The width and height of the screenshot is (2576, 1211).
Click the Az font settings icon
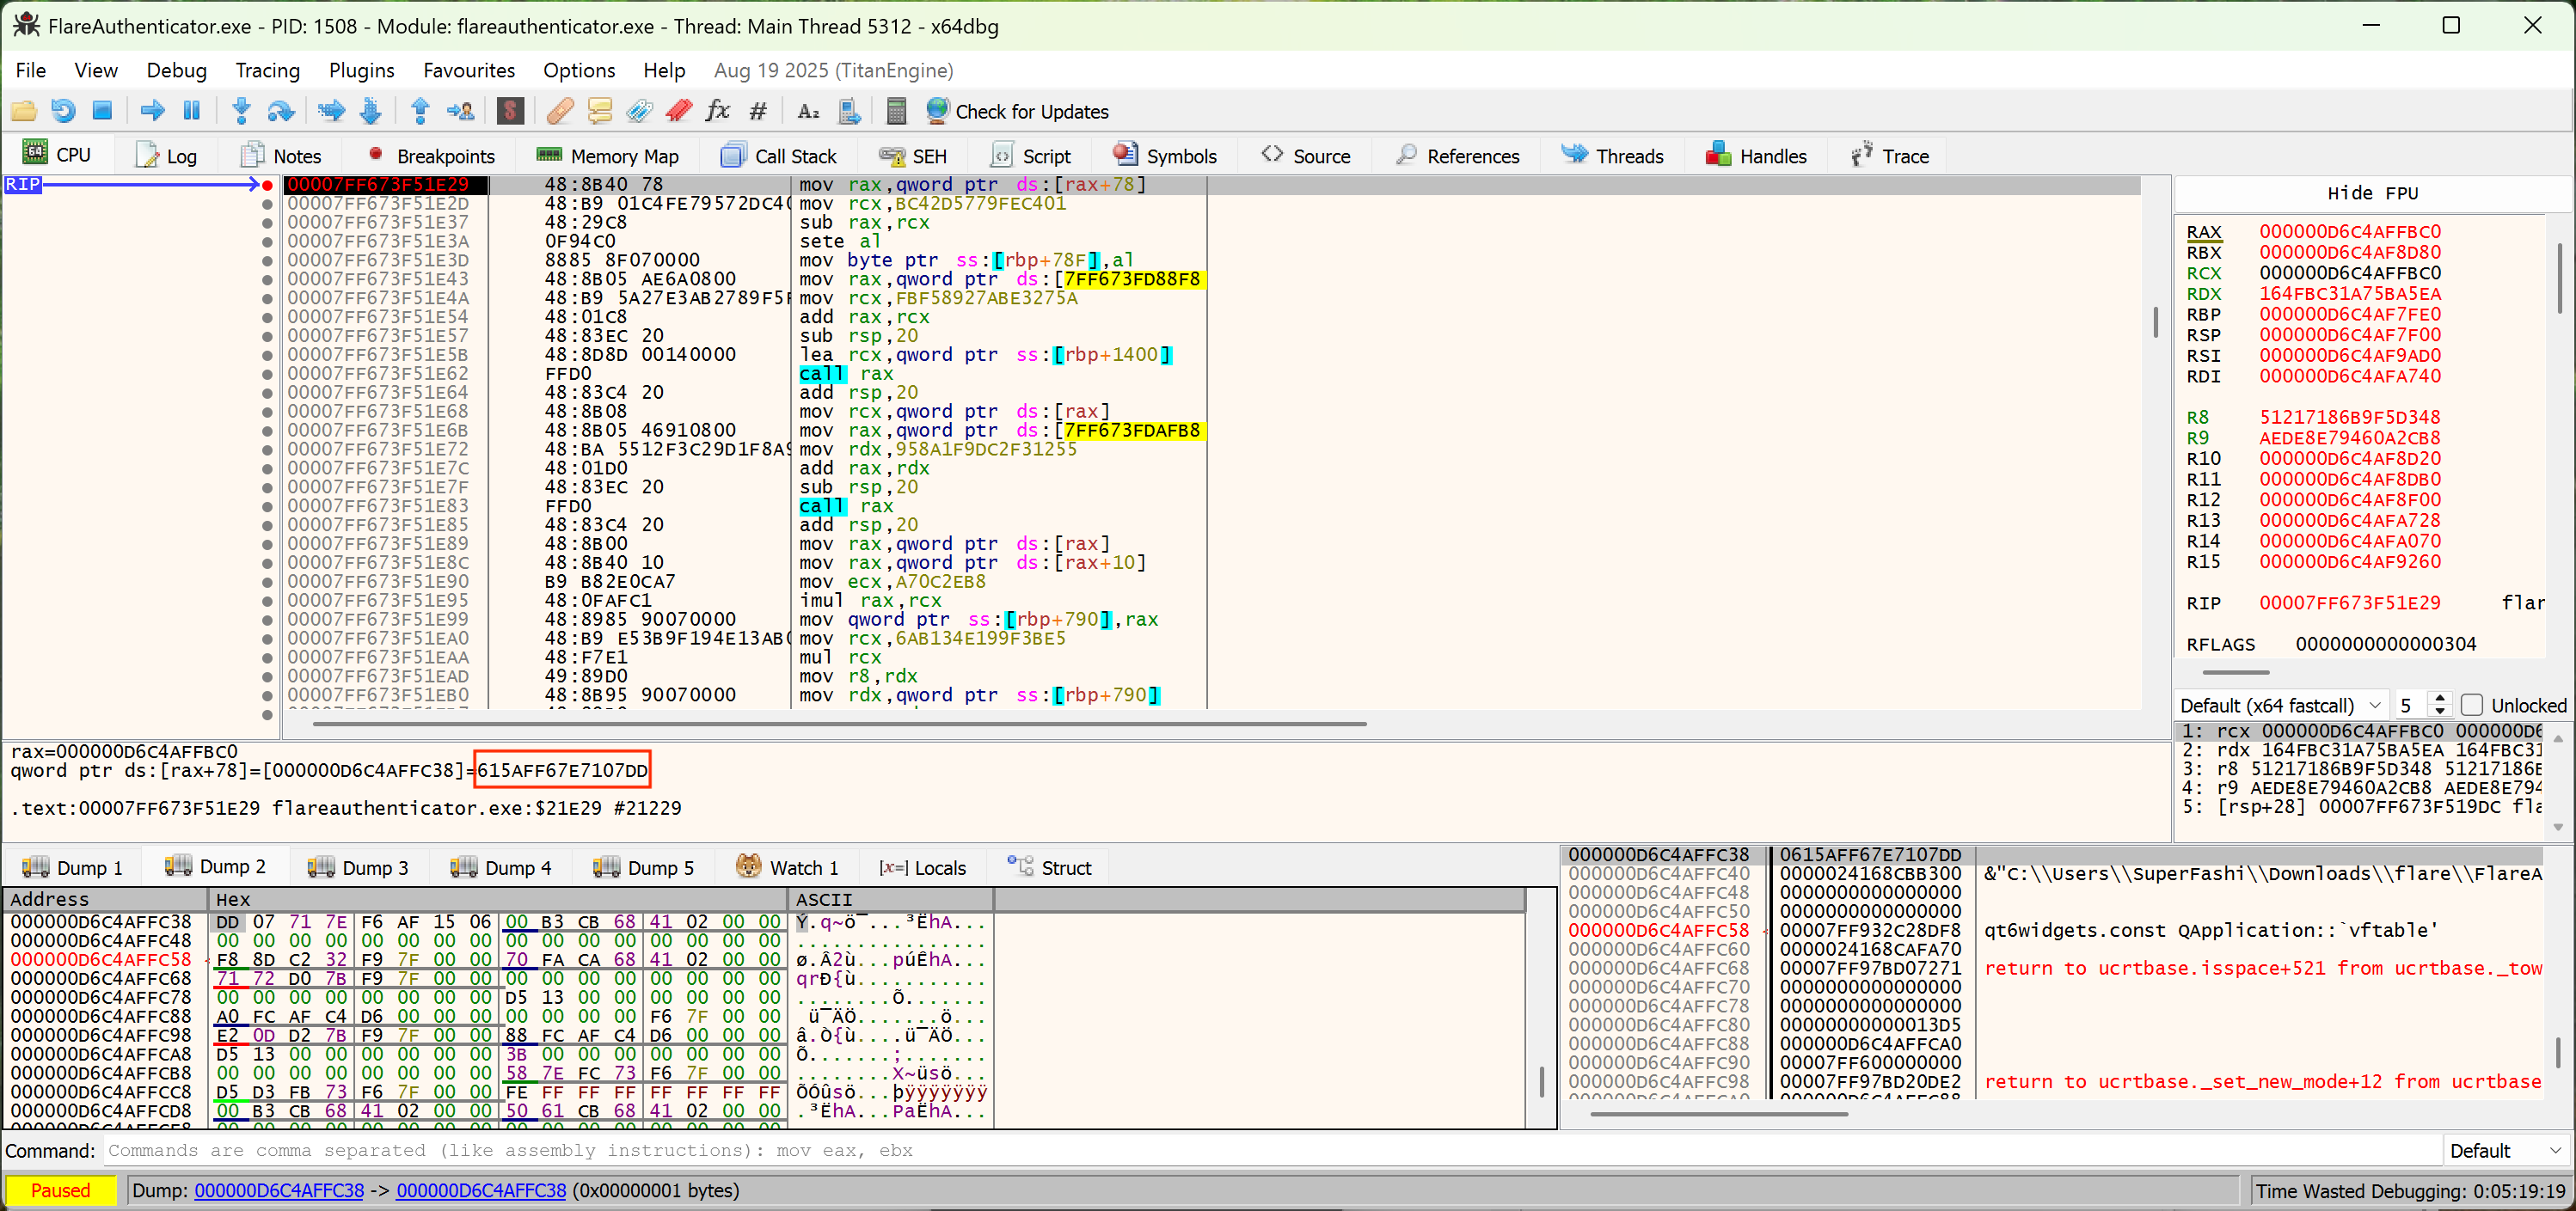click(808, 111)
